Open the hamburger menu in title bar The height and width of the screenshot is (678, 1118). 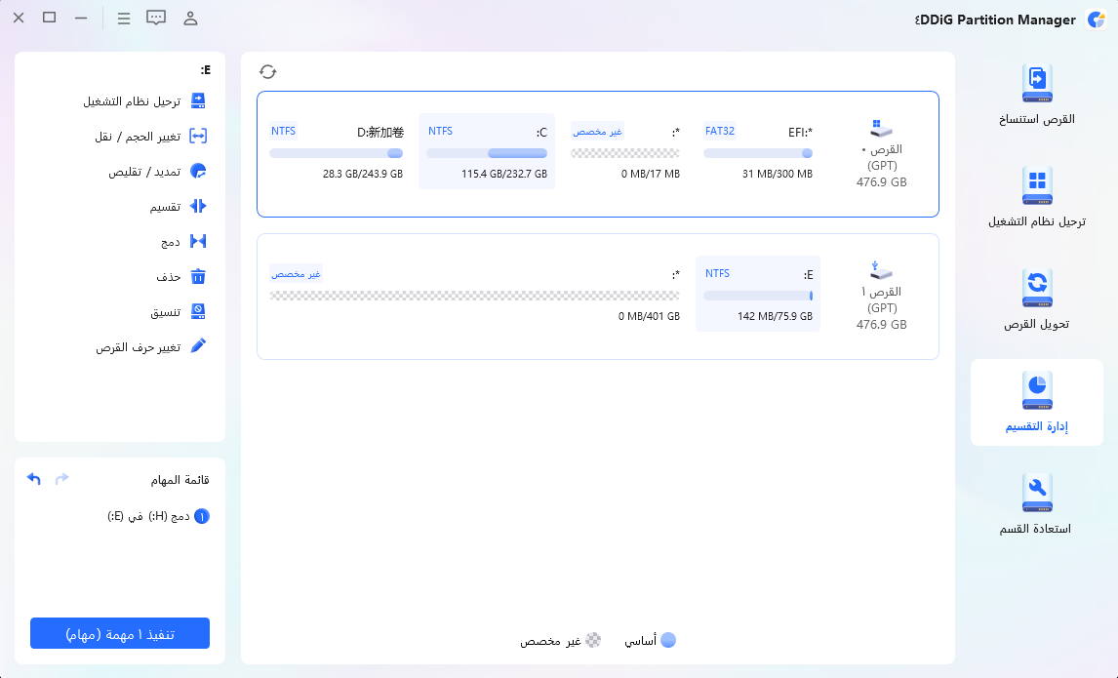(x=123, y=18)
